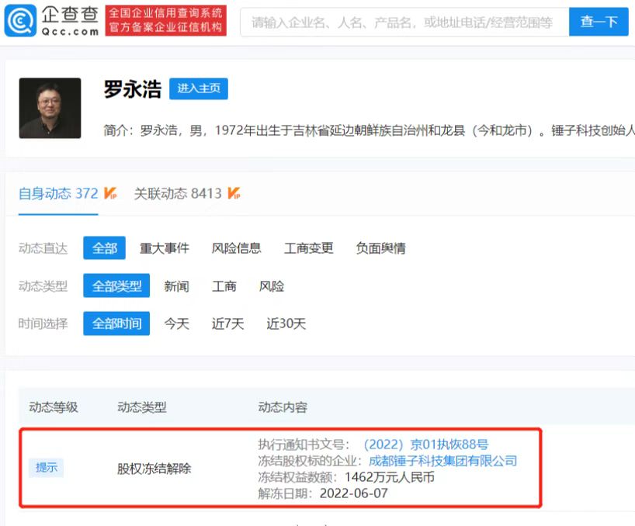Filter by 工商变更
Viewport: 635px width, 526px height.
[x=309, y=248]
